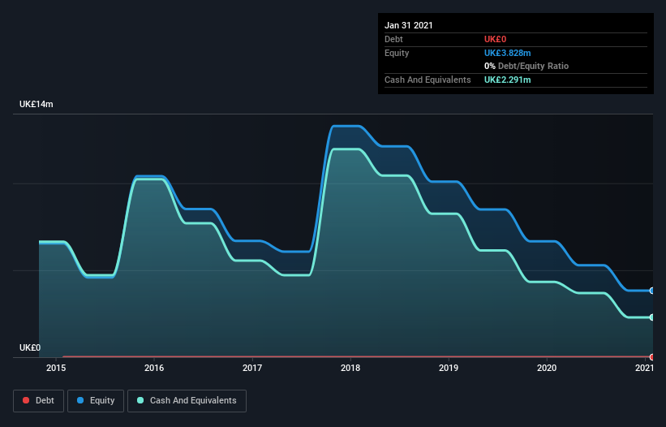Click the UK£3.828m equity value in tooltip

click(508, 53)
